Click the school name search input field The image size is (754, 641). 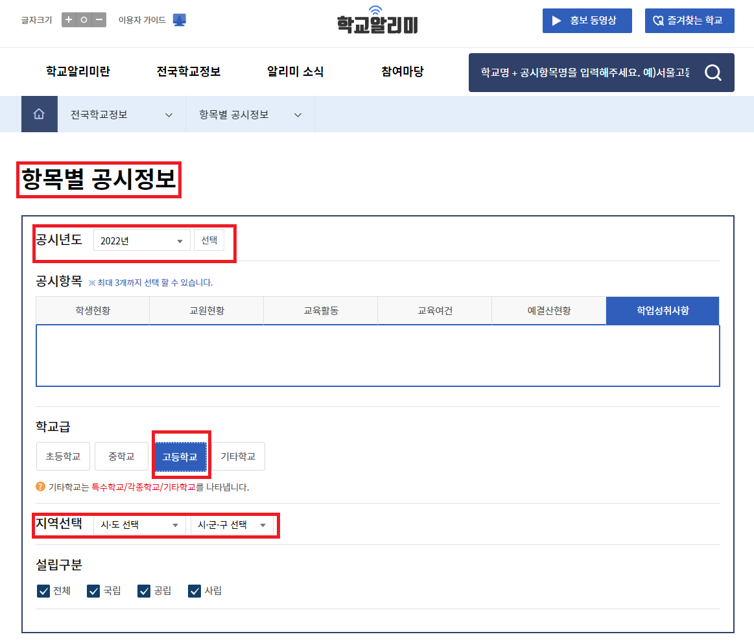point(583,73)
